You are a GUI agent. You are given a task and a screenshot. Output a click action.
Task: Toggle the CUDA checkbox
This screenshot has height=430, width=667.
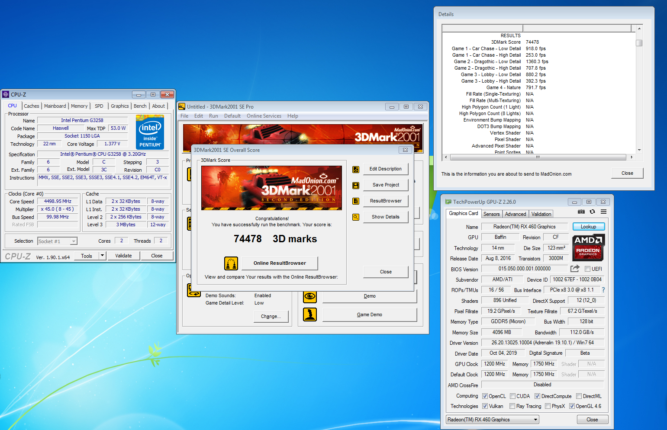coord(512,396)
